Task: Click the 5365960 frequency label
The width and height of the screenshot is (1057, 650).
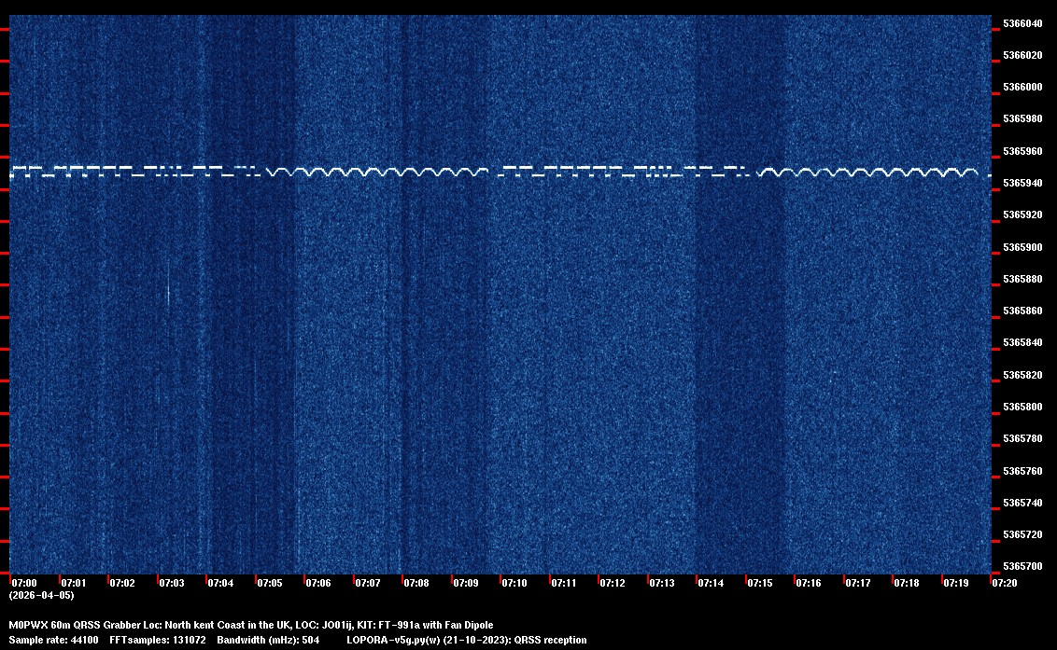Action: [x=1022, y=151]
